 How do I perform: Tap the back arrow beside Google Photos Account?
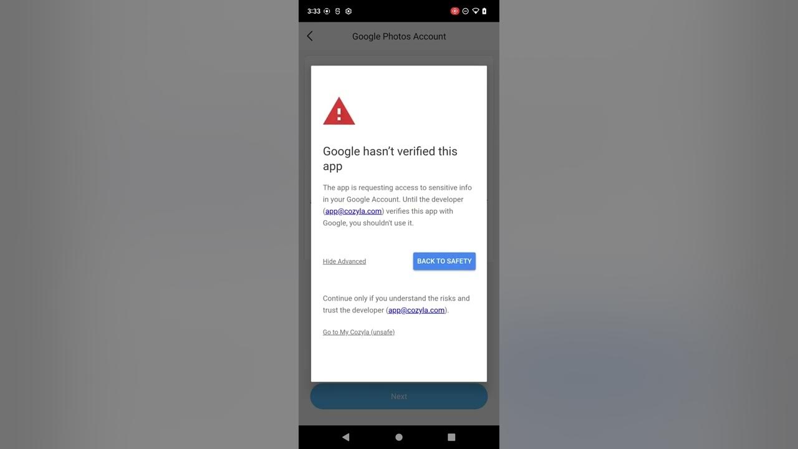pos(310,36)
